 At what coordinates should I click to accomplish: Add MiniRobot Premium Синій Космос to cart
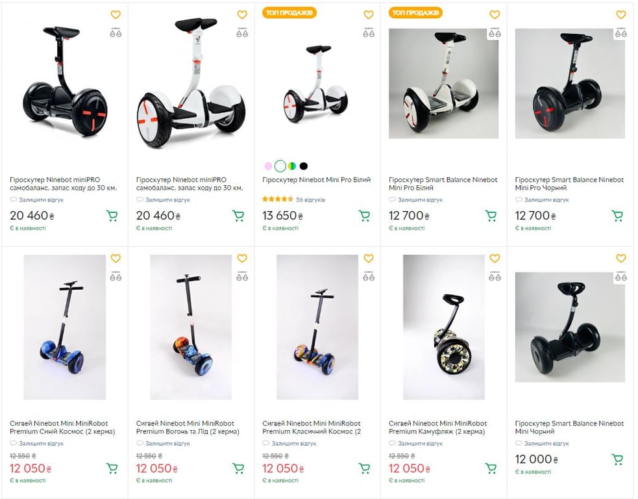(112, 468)
